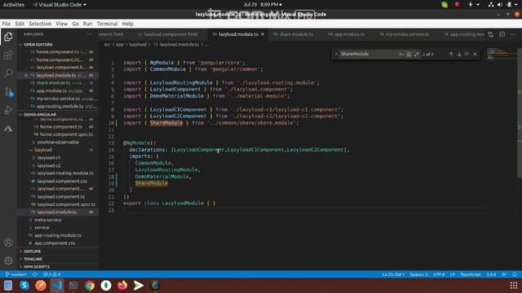Open the system tray volume icon
Screen dimensions: 522x293
pos(500,5)
